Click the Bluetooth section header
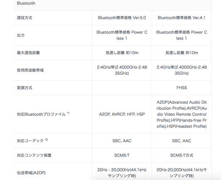This screenshot has width=221, height=180. click(26, 3)
